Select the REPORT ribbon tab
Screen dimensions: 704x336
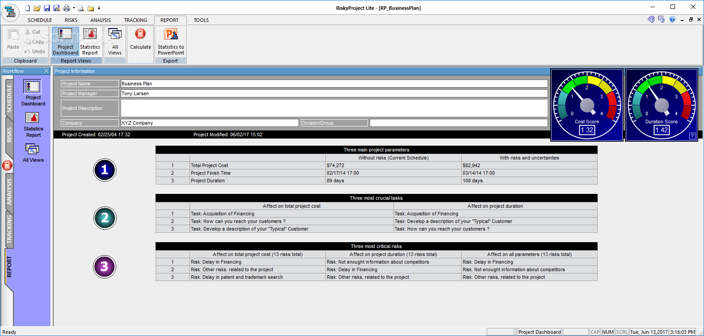click(x=169, y=20)
